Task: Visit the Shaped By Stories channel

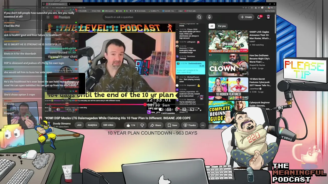Action: click(x=257, y=65)
